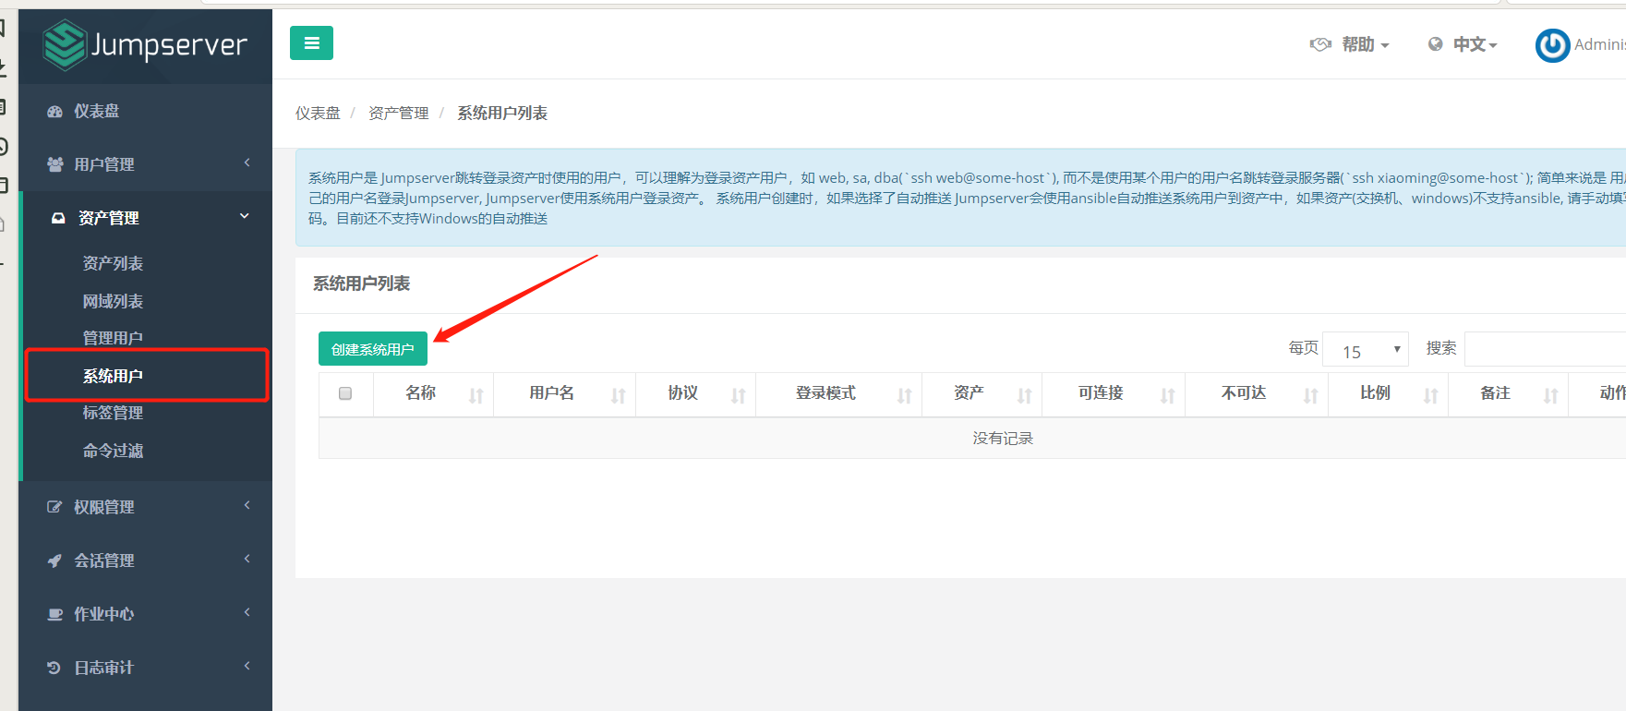The height and width of the screenshot is (711, 1626).
Task: Click the 没有记录 empty table row
Action: click(x=972, y=439)
